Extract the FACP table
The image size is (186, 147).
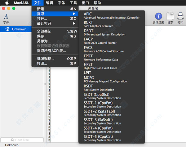click(112, 41)
